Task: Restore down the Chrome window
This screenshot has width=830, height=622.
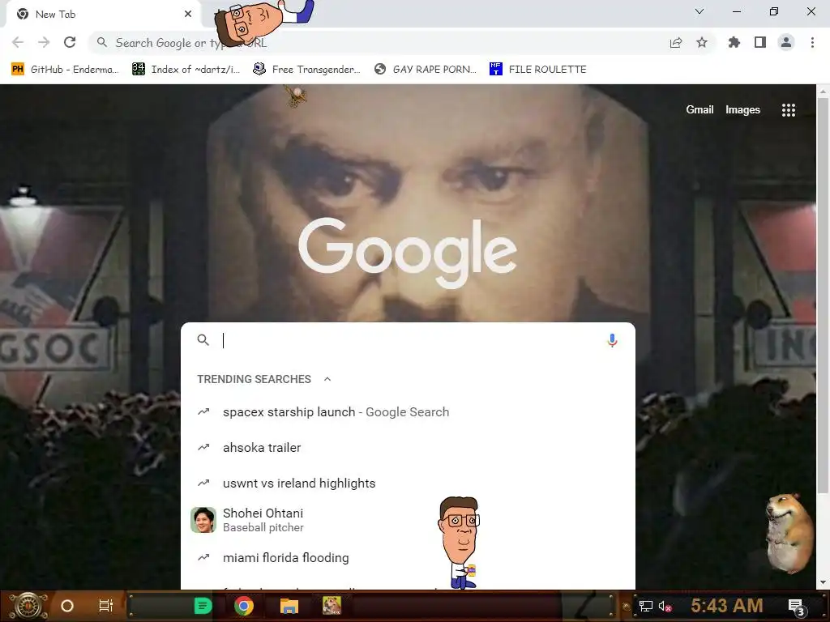Action: pyautogui.click(x=774, y=11)
